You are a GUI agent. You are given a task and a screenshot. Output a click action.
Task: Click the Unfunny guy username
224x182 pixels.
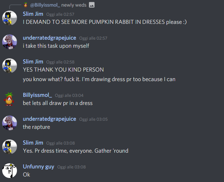click(38, 167)
